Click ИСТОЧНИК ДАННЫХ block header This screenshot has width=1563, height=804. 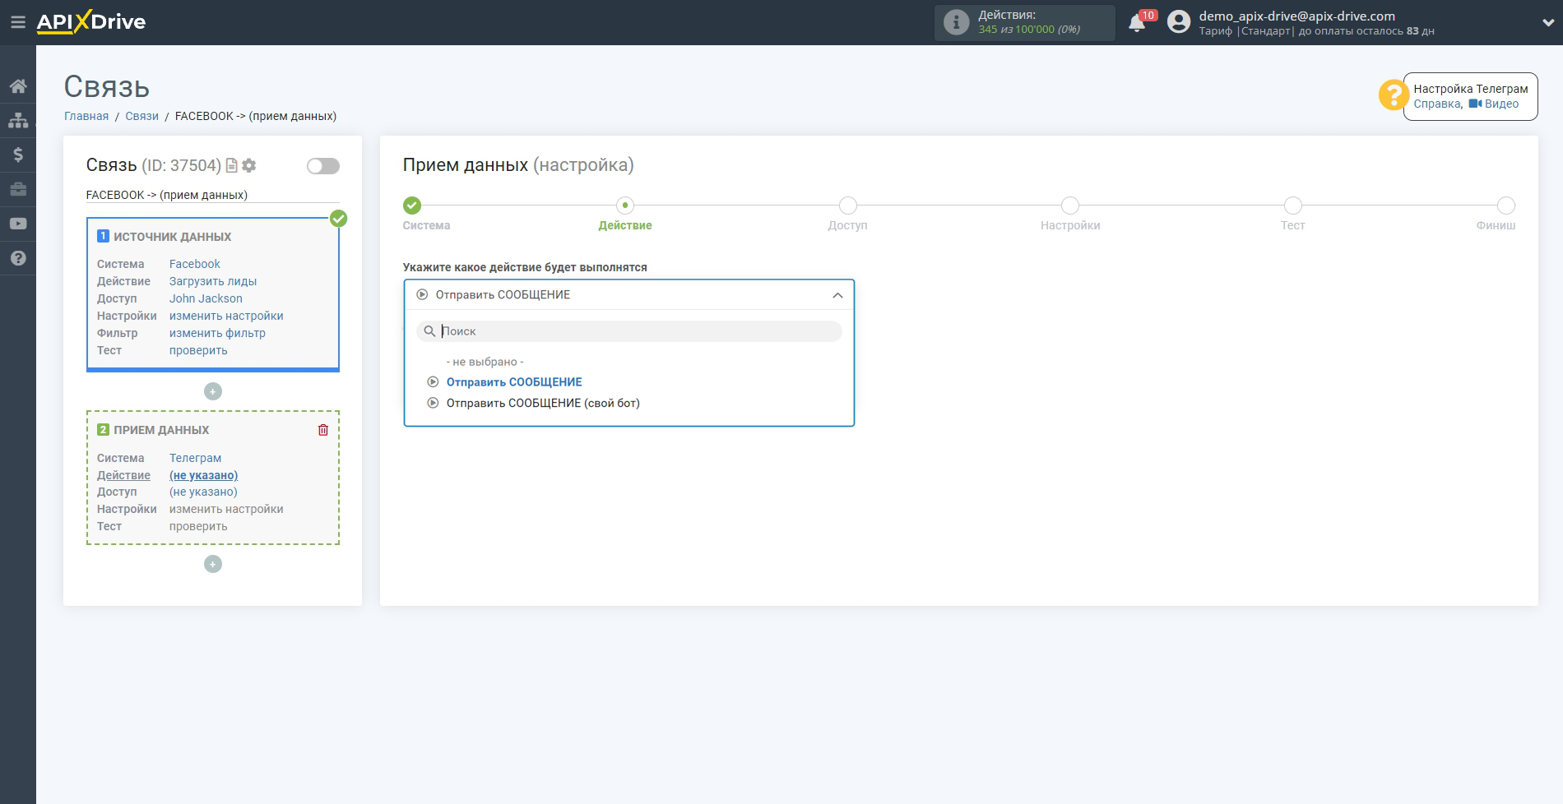pyautogui.click(x=172, y=237)
